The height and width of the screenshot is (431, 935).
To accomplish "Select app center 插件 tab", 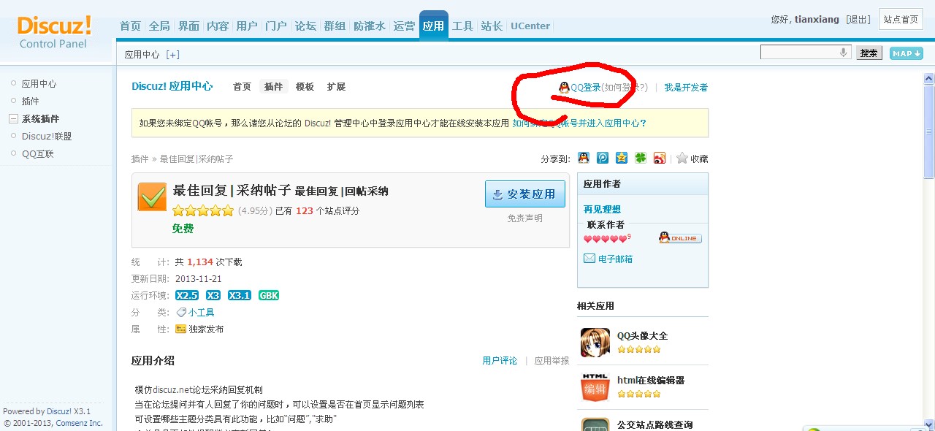I will click(273, 86).
